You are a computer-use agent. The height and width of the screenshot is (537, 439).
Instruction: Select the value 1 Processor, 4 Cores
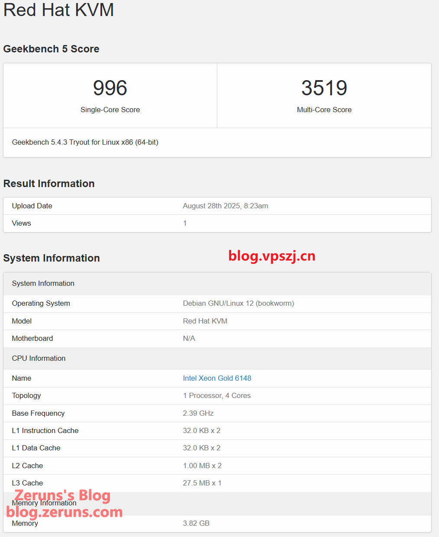(x=217, y=395)
